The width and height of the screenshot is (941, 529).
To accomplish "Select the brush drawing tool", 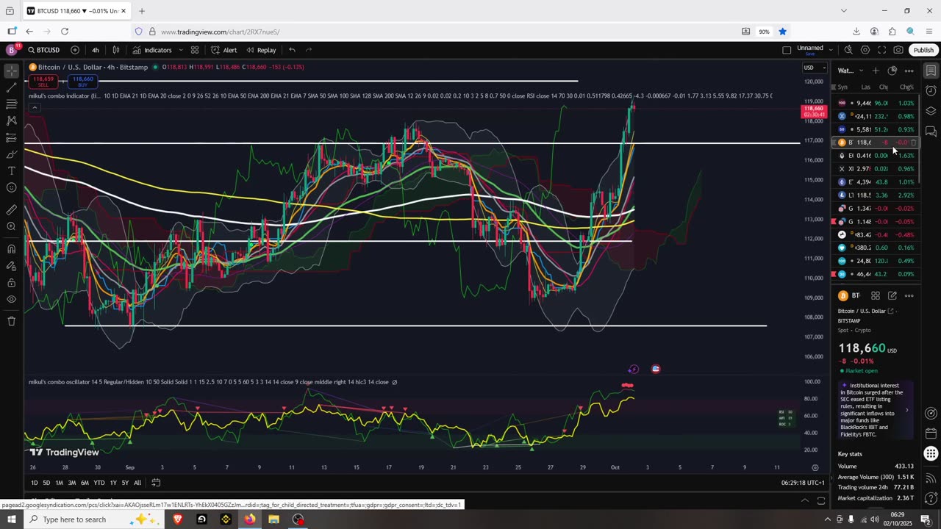I will tap(12, 154).
